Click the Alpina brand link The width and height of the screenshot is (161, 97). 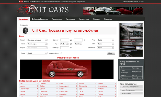[23, 91]
